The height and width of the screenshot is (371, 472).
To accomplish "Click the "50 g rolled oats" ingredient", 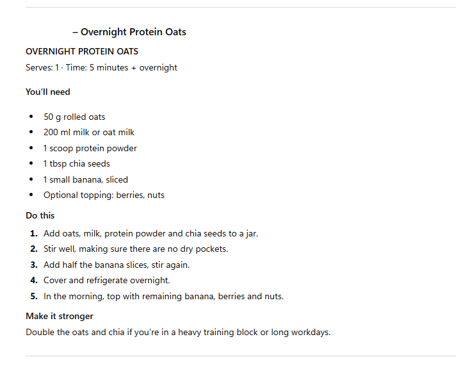I will click(74, 117).
